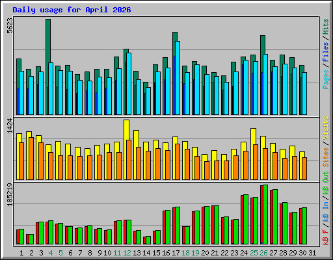Select day 10 on the x-axis

(x=107, y=253)
